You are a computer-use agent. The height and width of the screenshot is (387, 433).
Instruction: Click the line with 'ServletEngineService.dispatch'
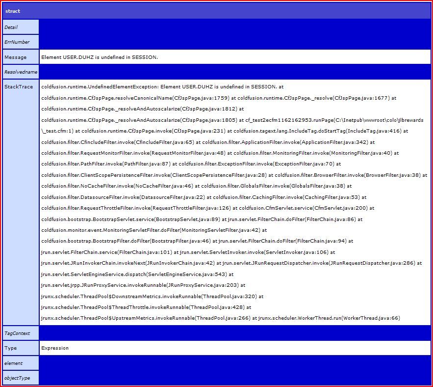click(x=137, y=275)
